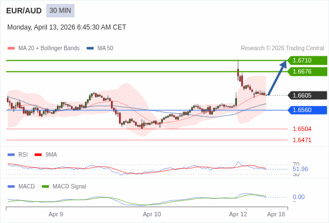The width and height of the screenshot is (329, 223).
Task: Click the MACD blue legend swatch
Action: [x=11, y=187]
